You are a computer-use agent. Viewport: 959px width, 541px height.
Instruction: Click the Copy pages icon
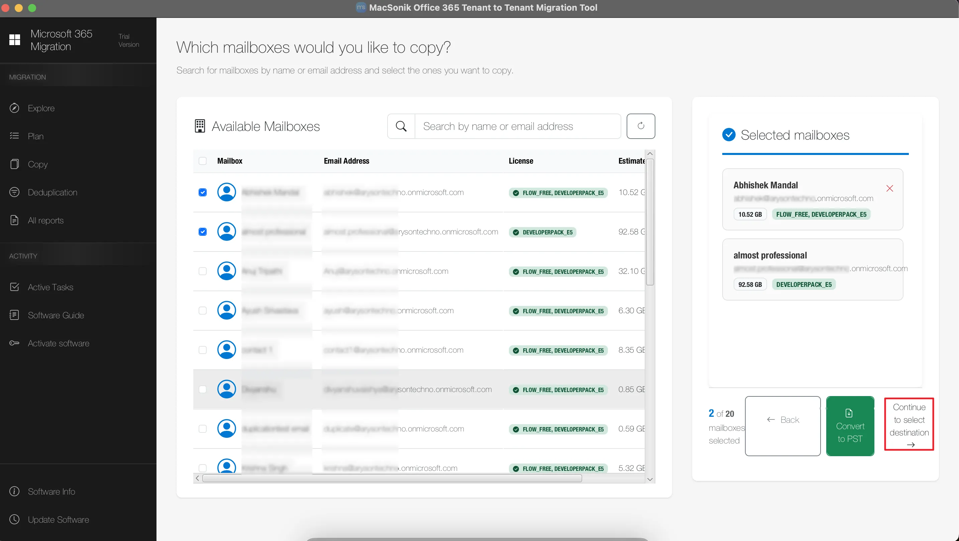[14, 164]
